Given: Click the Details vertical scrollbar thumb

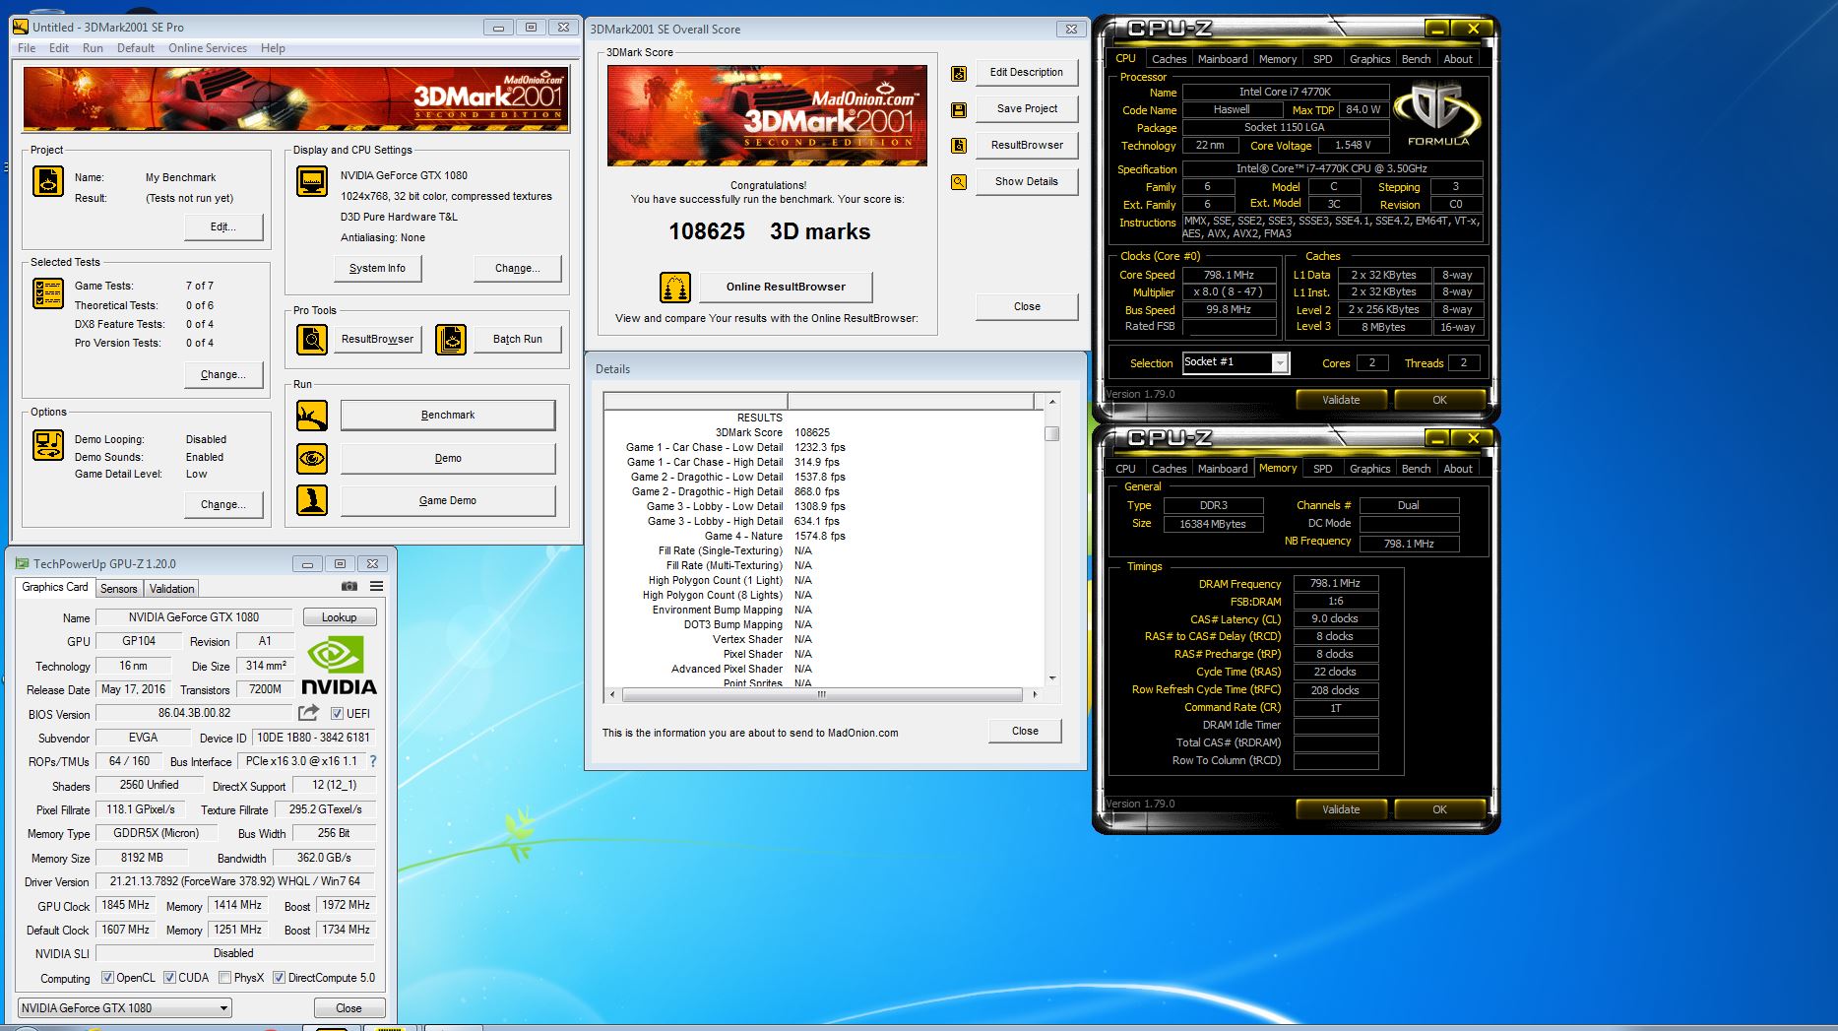Looking at the screenshot, I should click(x=1052, y=433).
